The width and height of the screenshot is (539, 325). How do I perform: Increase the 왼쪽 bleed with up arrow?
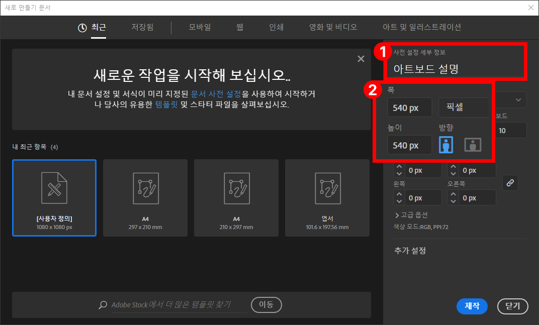pos(399,194)
